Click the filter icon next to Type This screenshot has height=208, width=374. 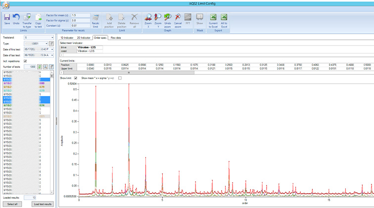click(x=51, y=44)
